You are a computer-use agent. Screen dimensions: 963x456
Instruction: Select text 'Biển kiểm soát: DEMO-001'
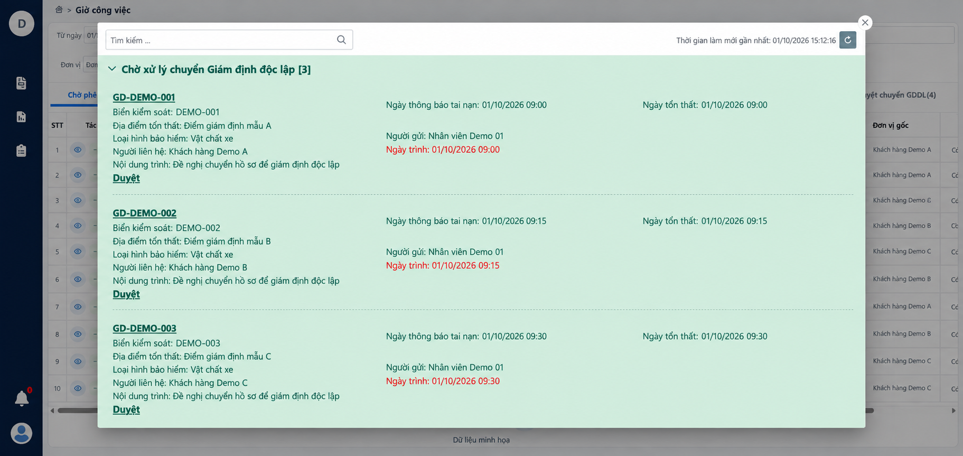(x=166, y=112)
